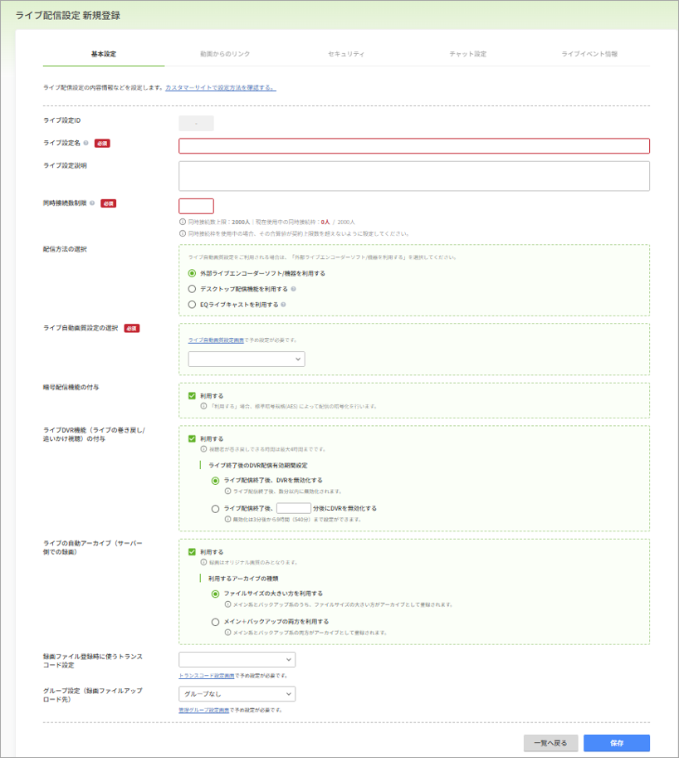Switch to the 動画からのリンク tab
The image size is (679, 758).
[225, 54]
